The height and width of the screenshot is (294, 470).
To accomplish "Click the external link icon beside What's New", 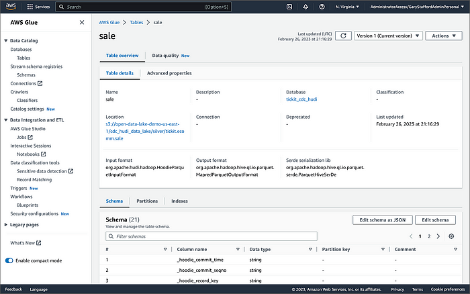I will click(38, 243).
